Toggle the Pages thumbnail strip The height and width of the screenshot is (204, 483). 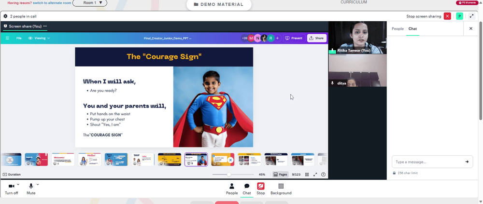280,175
